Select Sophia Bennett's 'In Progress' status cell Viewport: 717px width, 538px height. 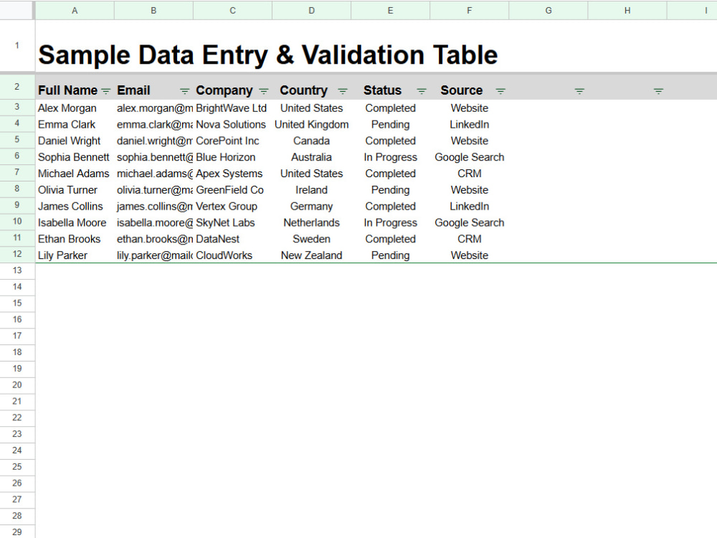click(x=391, y=157)
